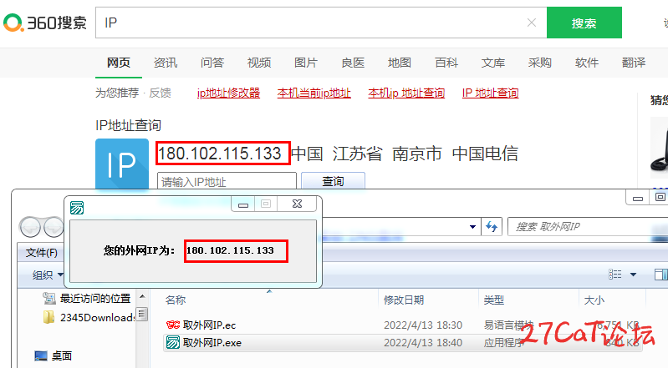Open the 百科 tab
The image size is (668, 368).
pos(446,63)
